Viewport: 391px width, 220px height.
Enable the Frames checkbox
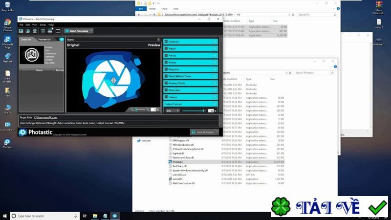point(166,97)
